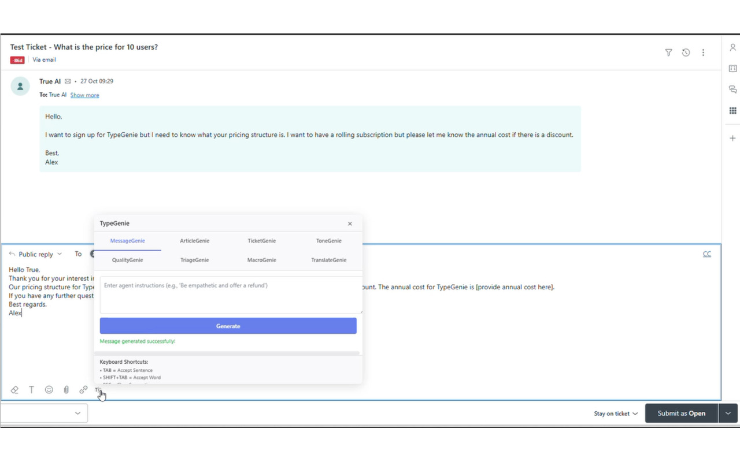Switch to the TicketGenie tab
The image size is (740, 462).
(262, 241)
